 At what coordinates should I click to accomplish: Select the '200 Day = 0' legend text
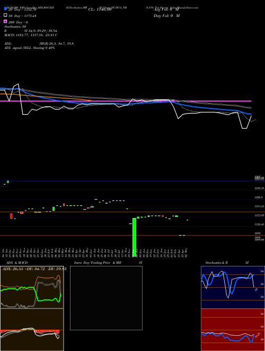tap(18, 22)
